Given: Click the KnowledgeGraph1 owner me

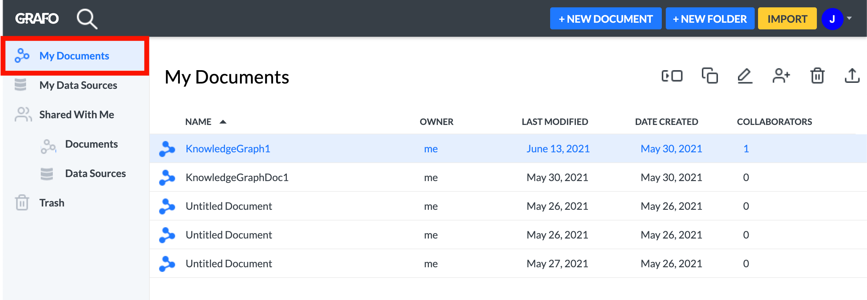Looking at the screenshot, I should 430,149.
